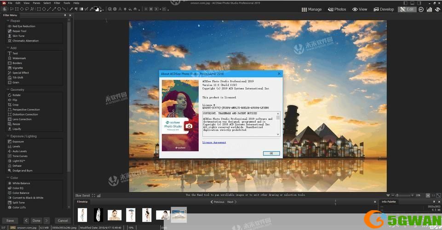
Task: Select the Lasso selection tool
Action: tap(27, 9)
